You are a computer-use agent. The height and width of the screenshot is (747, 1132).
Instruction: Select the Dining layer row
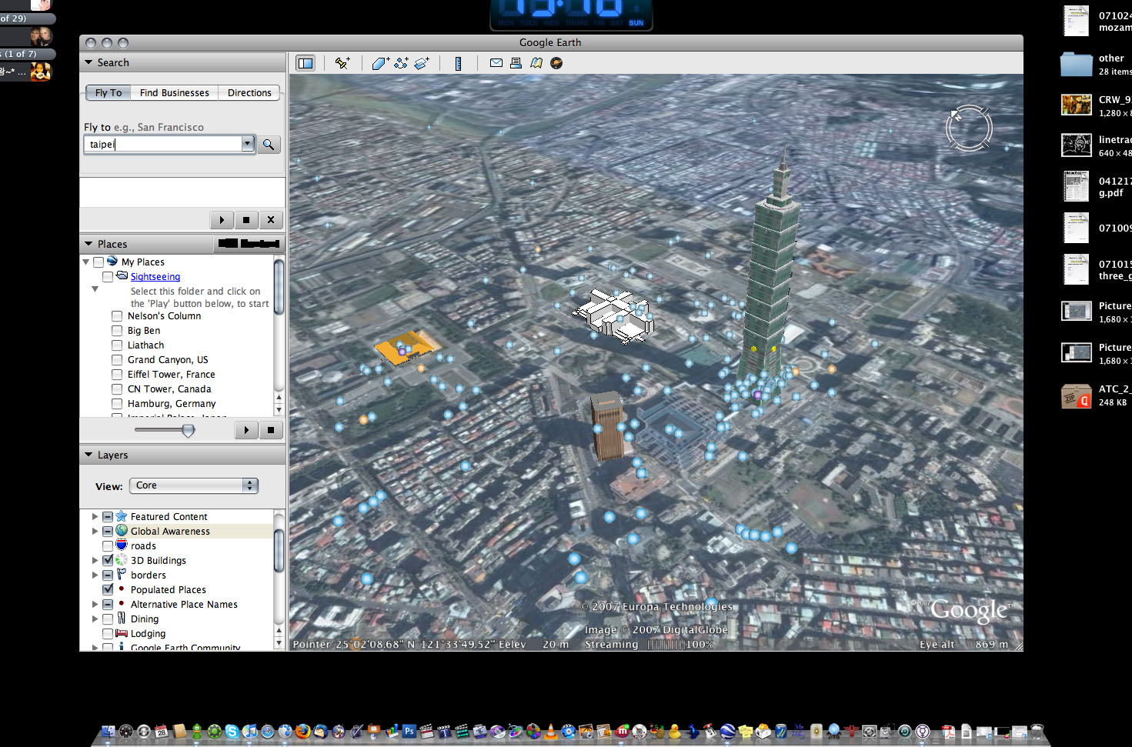(145, 619)
